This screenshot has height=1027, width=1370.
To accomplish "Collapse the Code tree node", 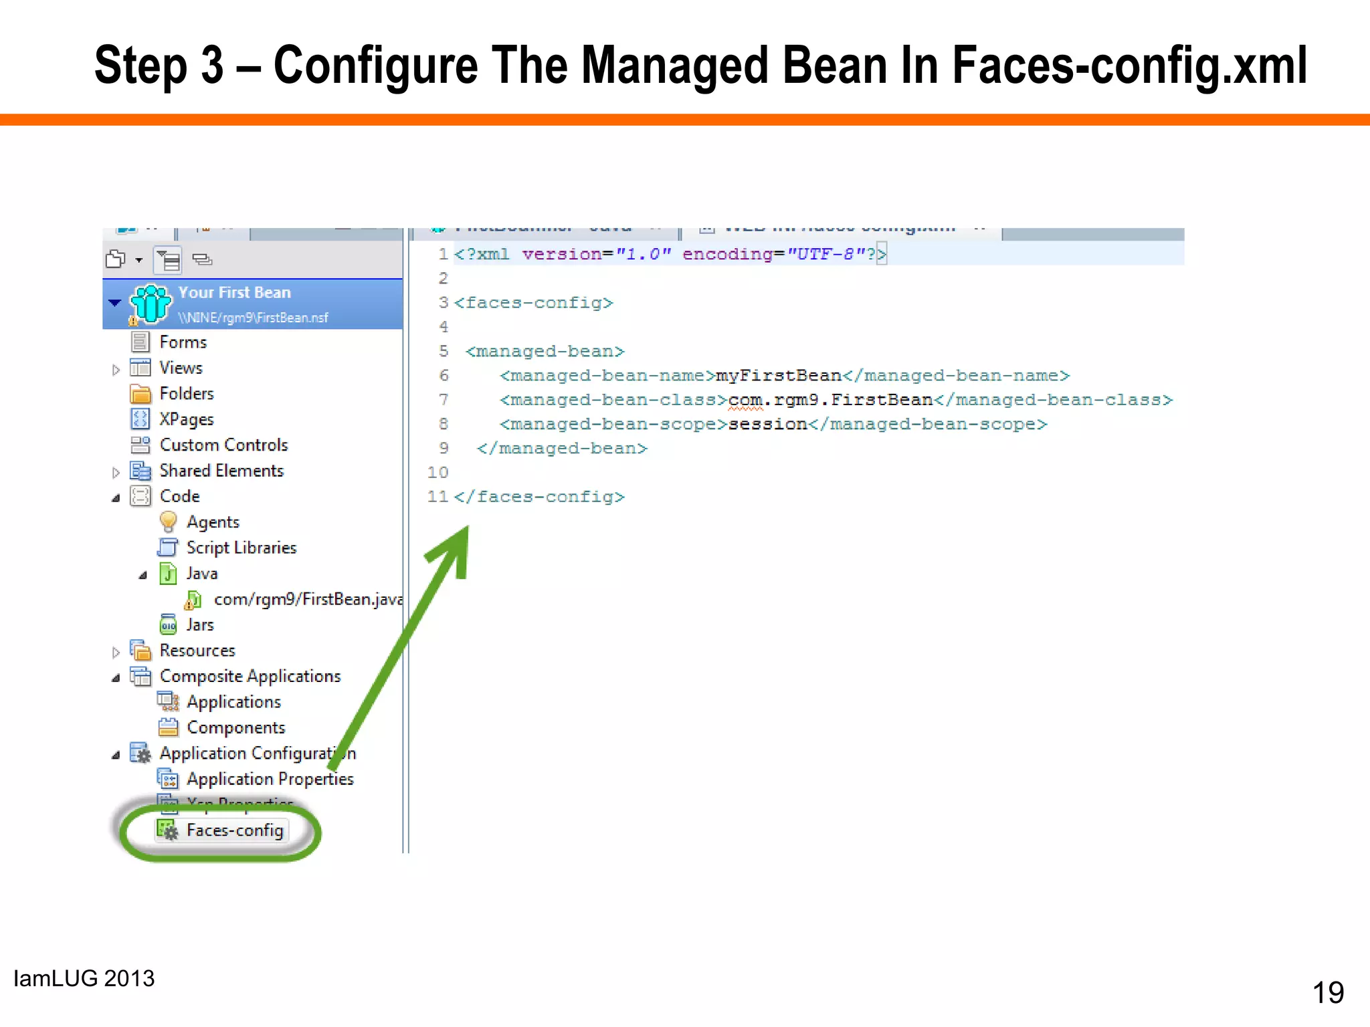I will tap(116, 497).
